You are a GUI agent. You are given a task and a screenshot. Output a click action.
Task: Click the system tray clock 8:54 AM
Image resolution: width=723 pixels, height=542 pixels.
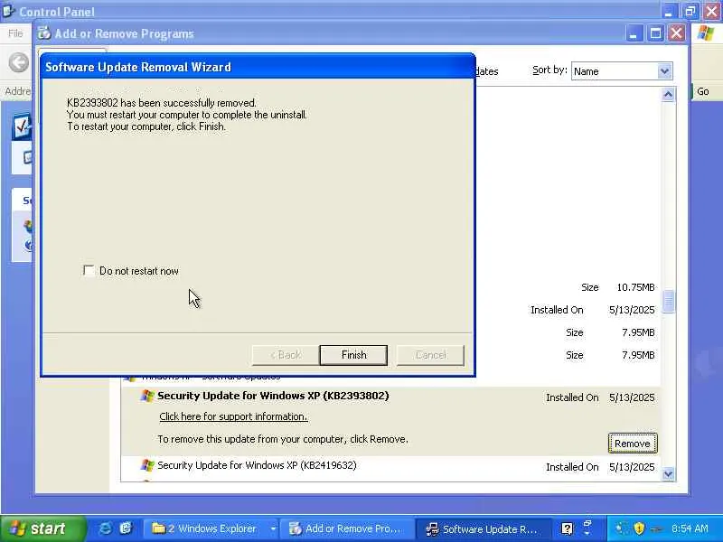click(690, 528)
